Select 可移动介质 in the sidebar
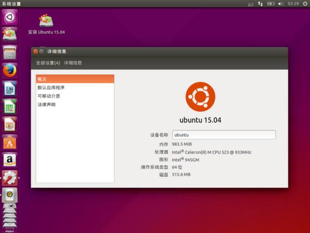 75,96
